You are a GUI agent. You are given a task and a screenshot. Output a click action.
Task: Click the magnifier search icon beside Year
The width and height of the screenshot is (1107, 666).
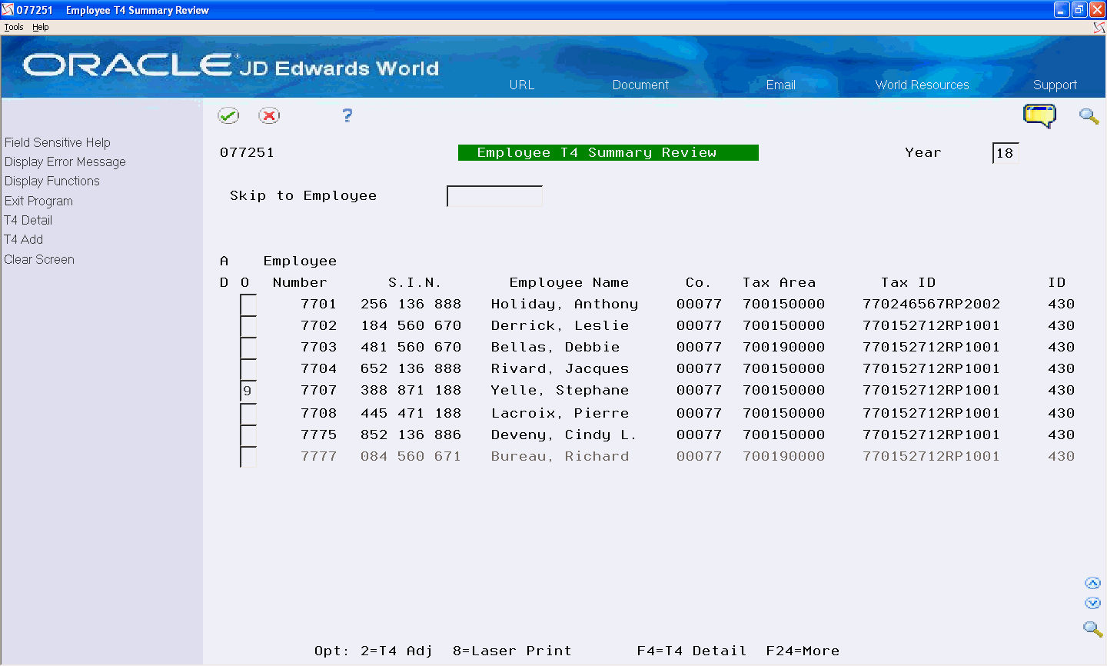(x=1089, y=116)
